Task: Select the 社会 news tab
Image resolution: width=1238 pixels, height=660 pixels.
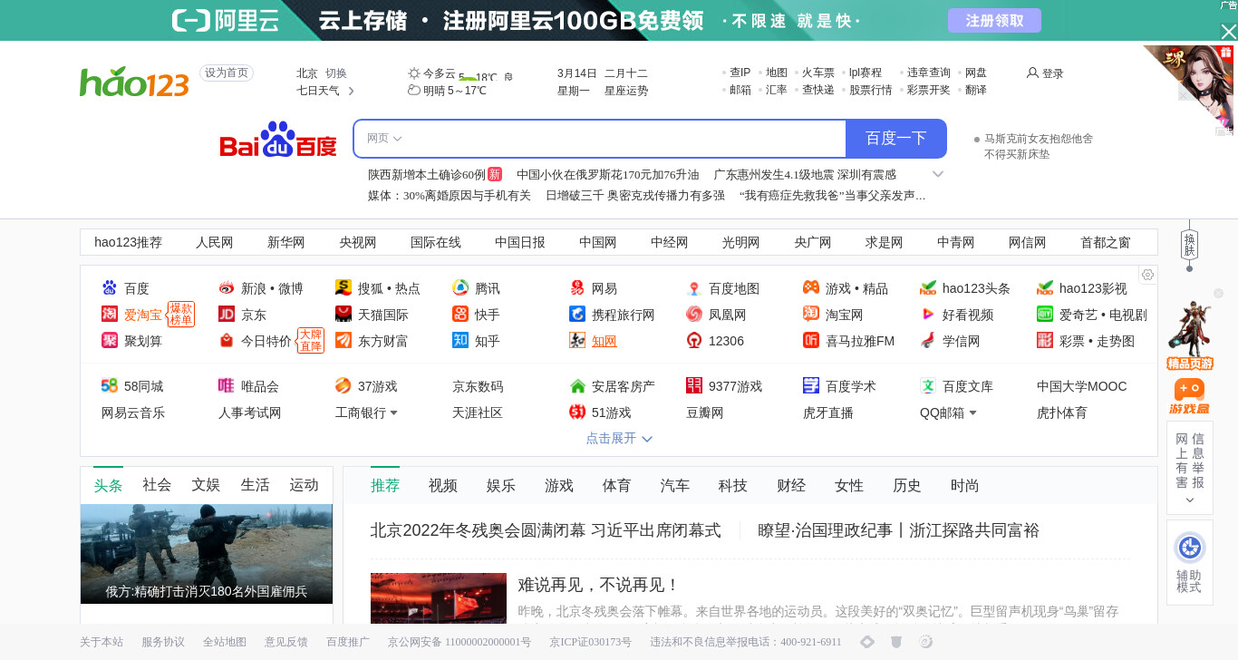Action: pos(157,485)
